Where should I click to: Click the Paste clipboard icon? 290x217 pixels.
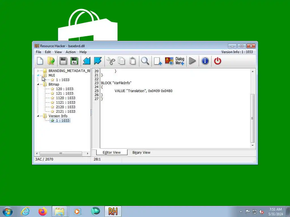133,61
